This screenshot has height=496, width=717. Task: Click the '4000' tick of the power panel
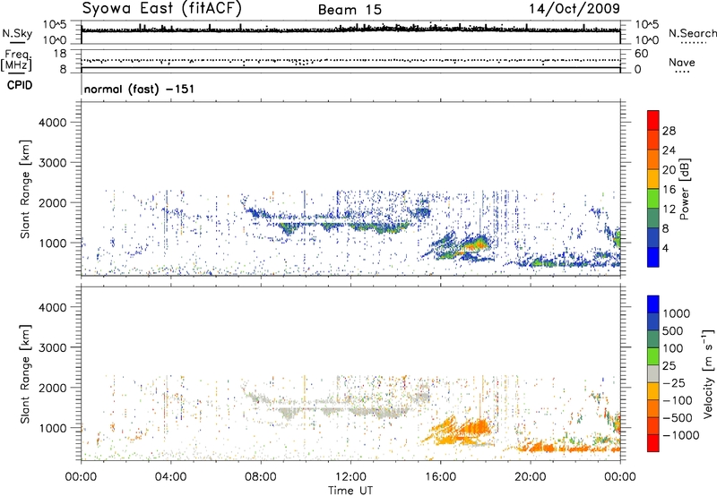[52, 123]
